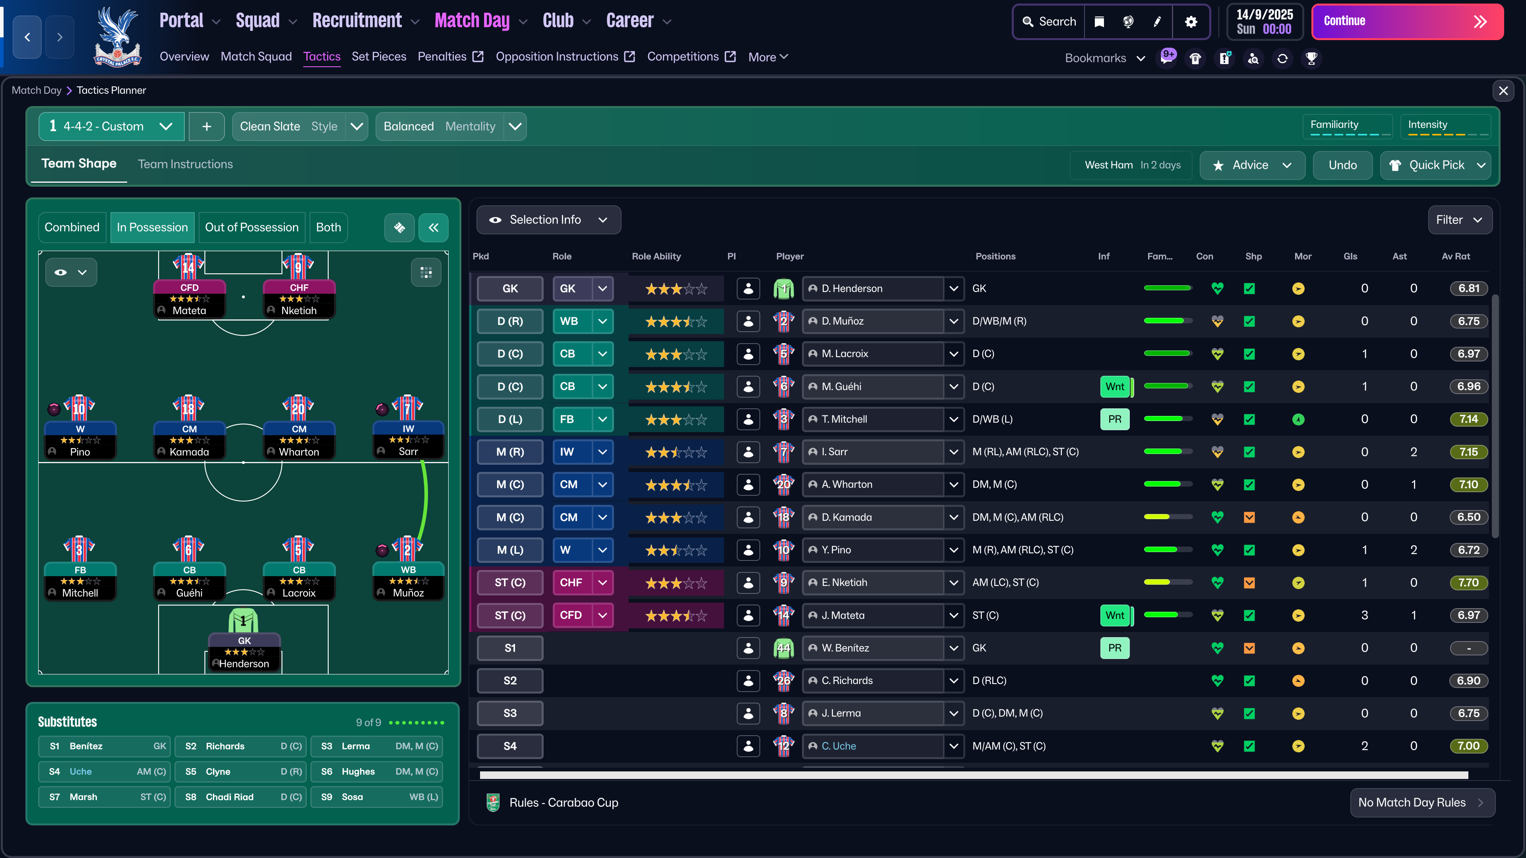Viewport: 1526px width, 858px height.
Task: Click the pitch grid view icon
Action: (426, 272)
